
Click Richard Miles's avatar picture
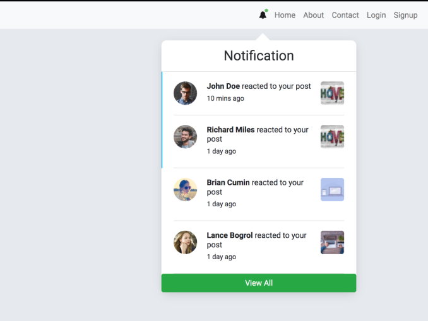pos(185,136)
